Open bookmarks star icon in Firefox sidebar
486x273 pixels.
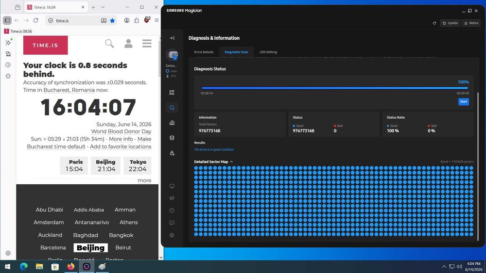click(8, 76)
